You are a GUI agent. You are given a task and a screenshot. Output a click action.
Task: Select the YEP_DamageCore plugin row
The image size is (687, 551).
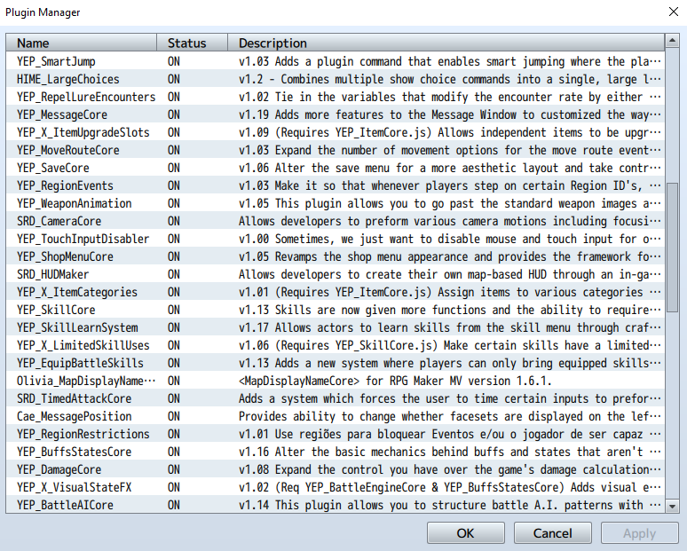coord(336,469)
